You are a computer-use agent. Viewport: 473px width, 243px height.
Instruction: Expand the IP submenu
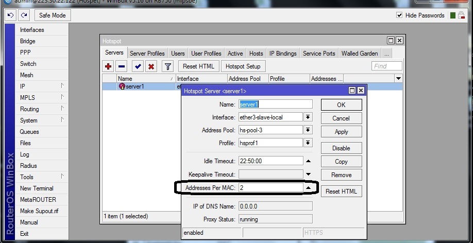click(x=62, y=86)
